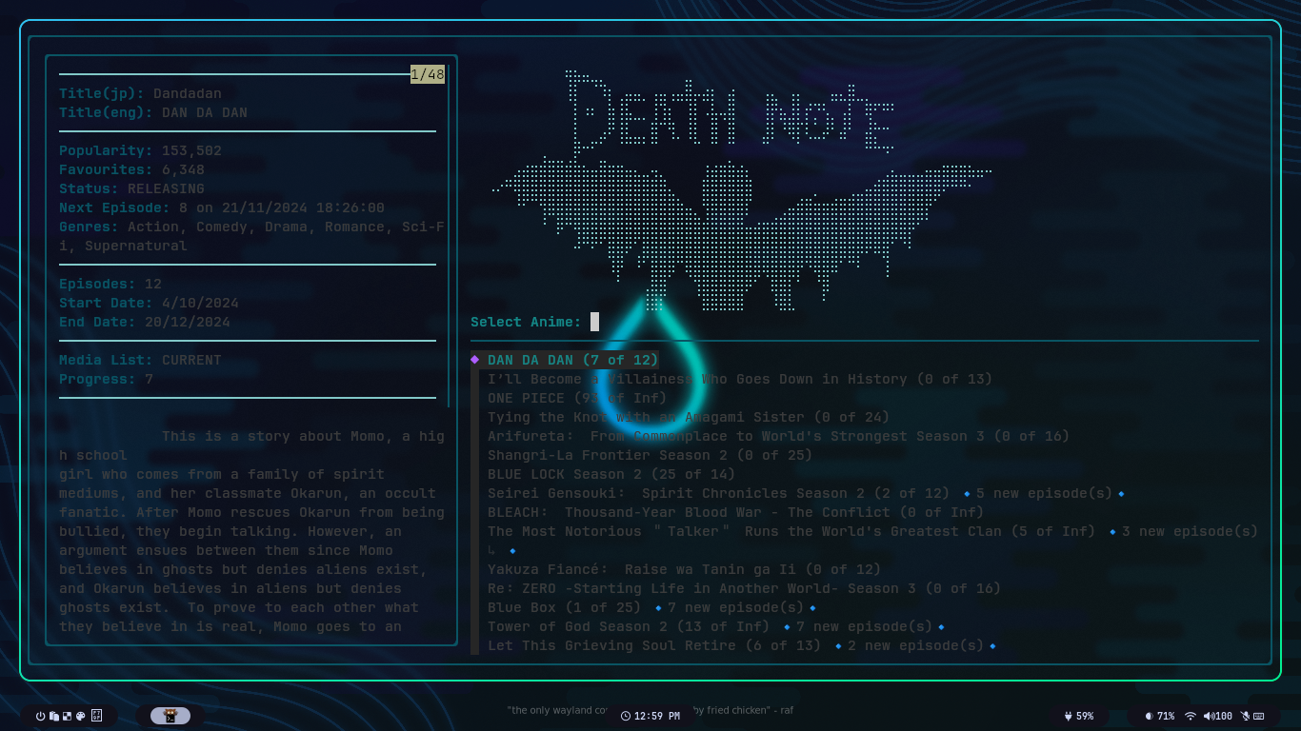Click the Next Episode date line
1301x731 pixels.
(x=221, y=207)
